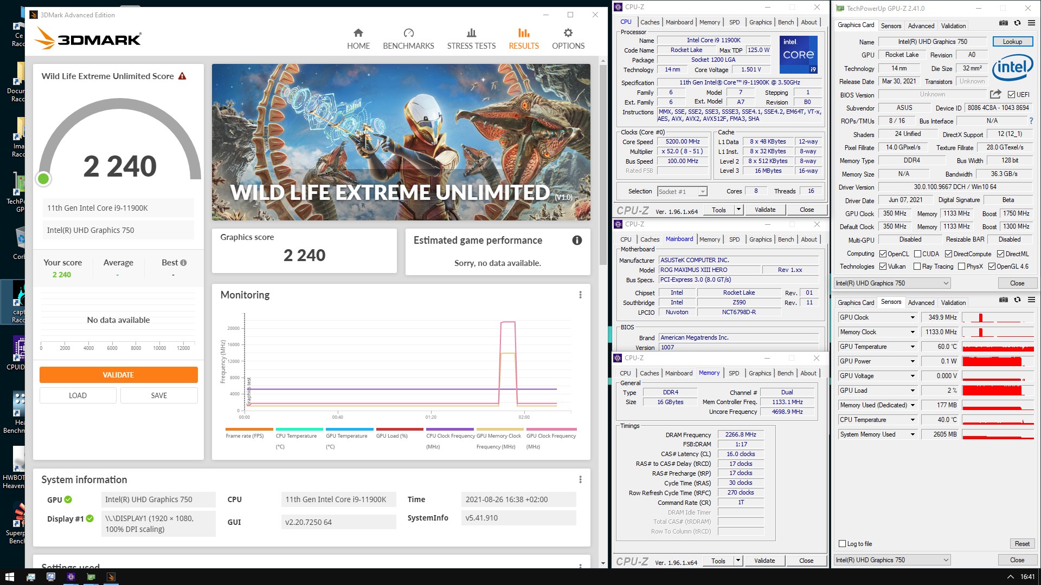The width and height of the screenshot is (1041, 585).
Task: Tick the Log to file checkbox
Action: point(842,544)
